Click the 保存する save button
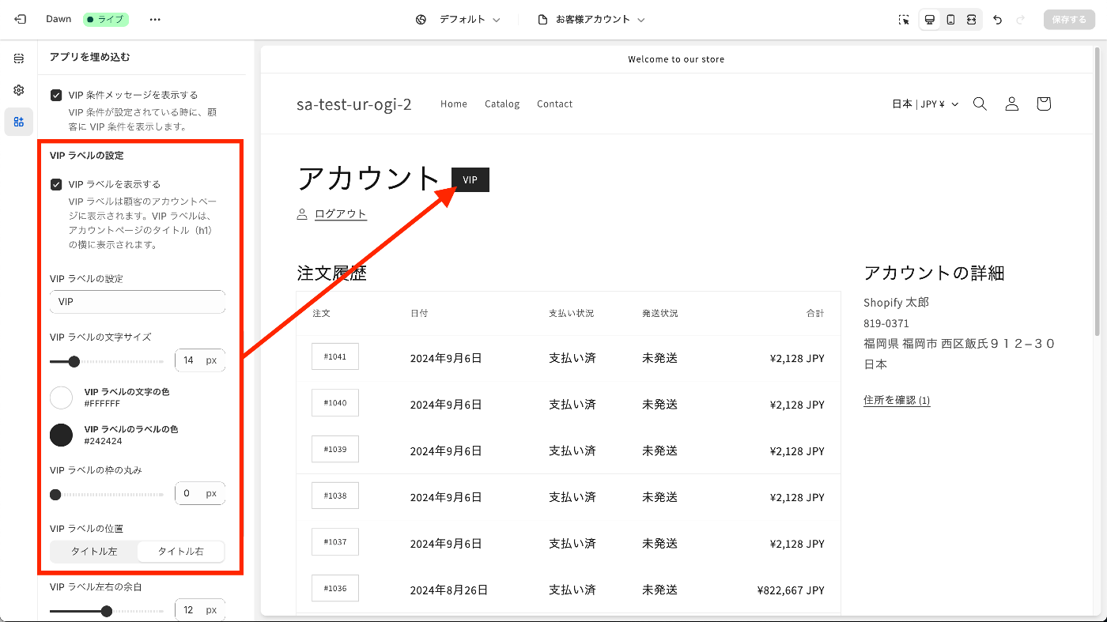 pyautogui.click(x=1069, y=20)
